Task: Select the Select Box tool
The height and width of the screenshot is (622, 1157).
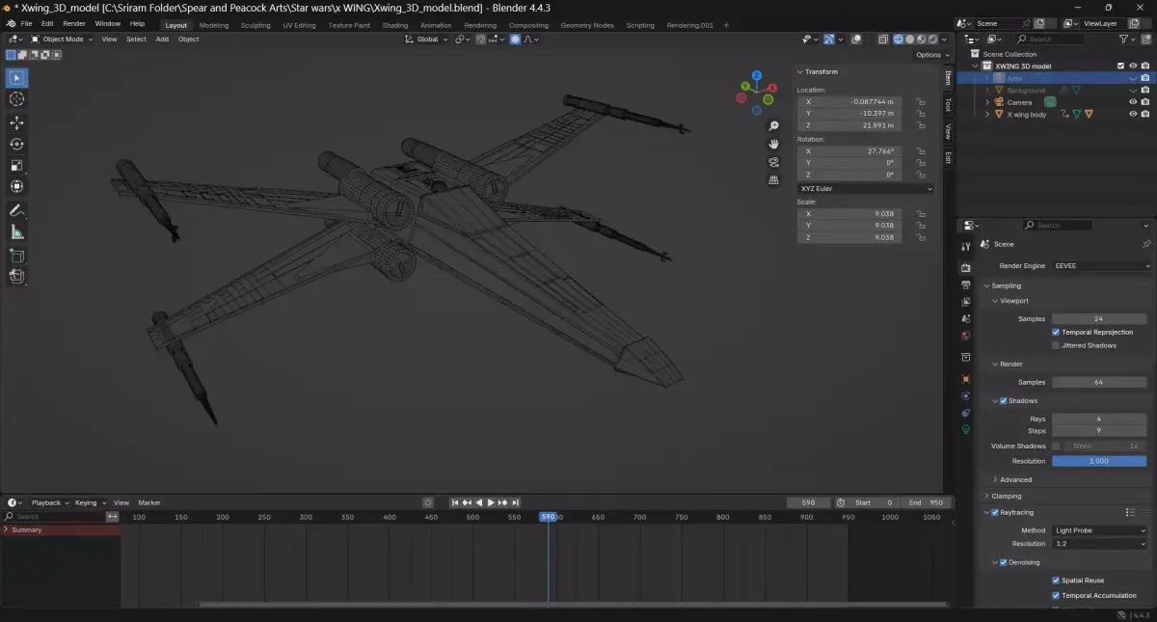Action: pyautogui.click(x=16, y=78)
